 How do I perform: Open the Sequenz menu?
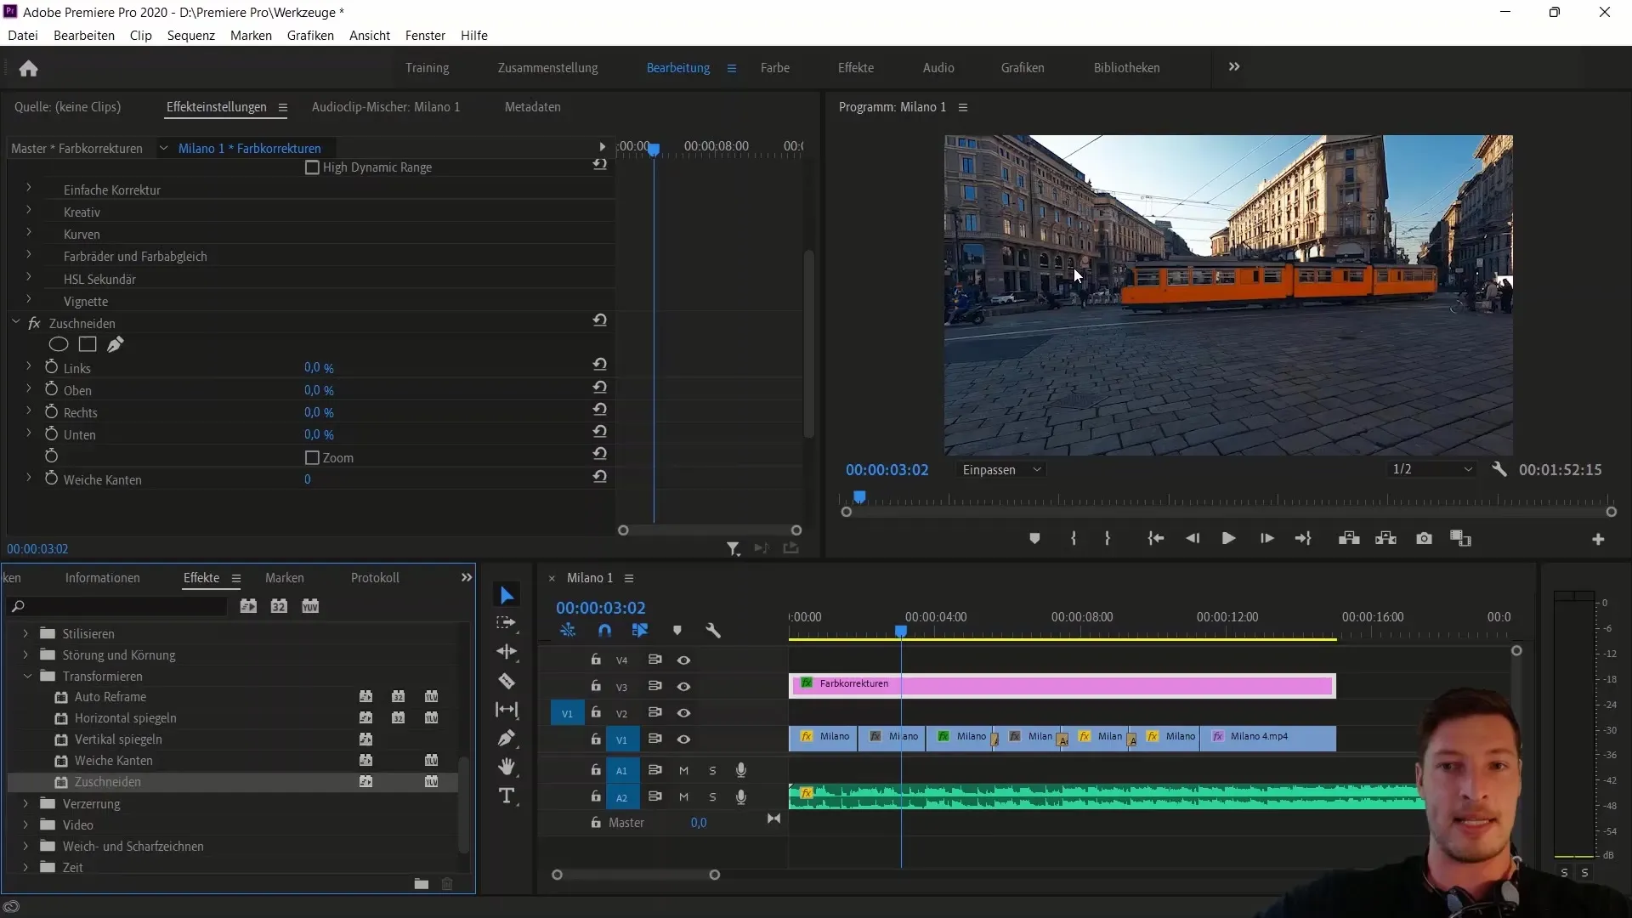191,36
